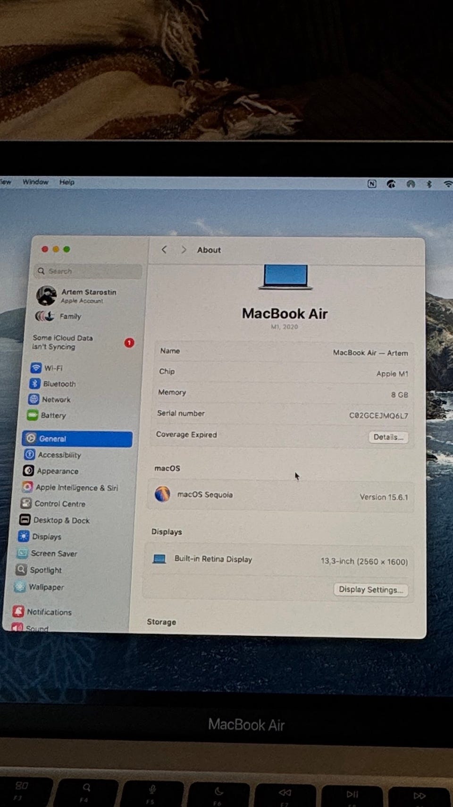Open Bluetooth settings pane
The height and width of the screenshot is (807, 453).
[52, 383]
